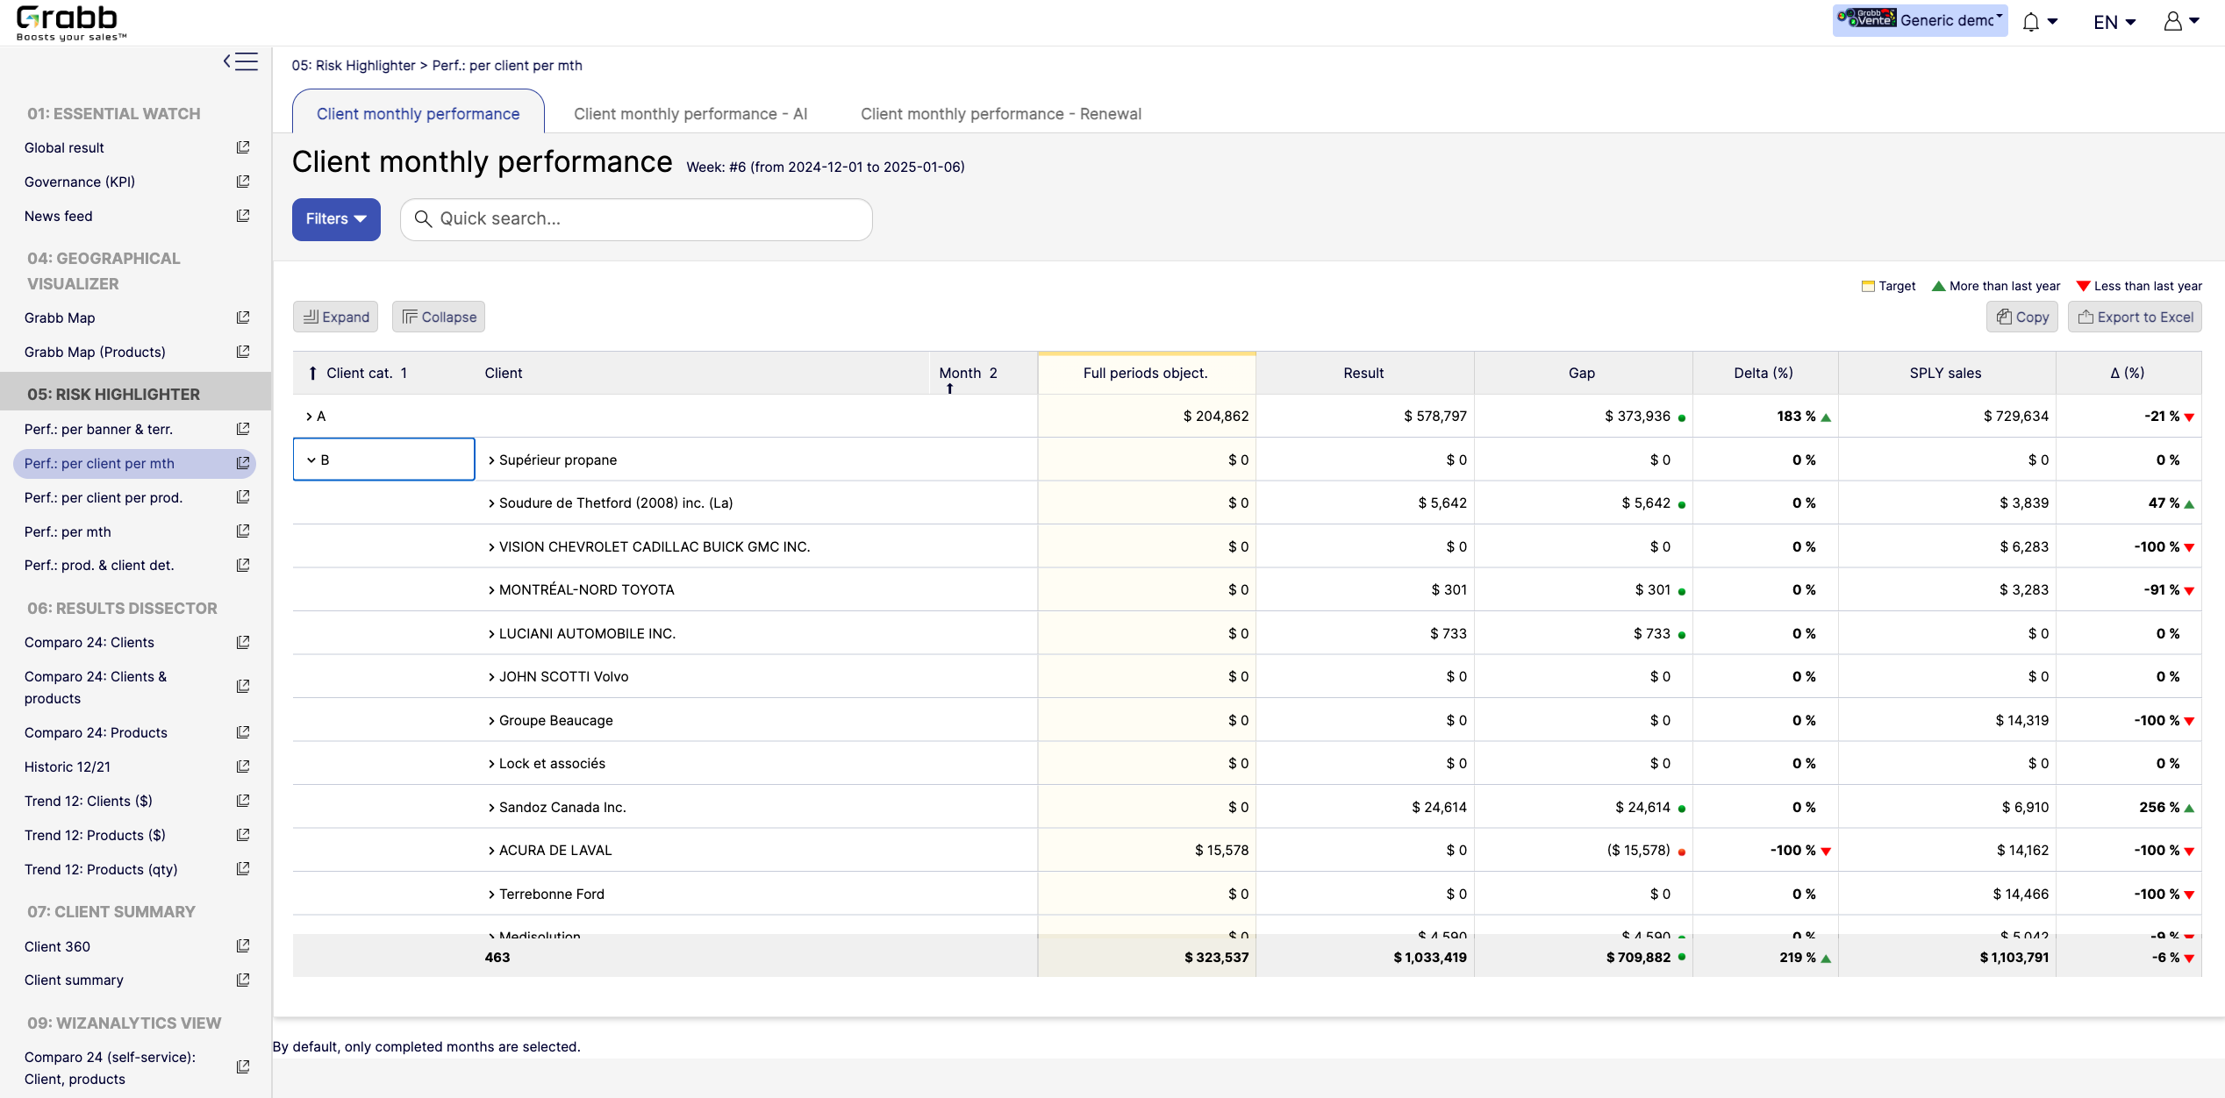The width and height of the screenshot is (2225, 1098).
Task: Expand client category A row
Action: (309, 417)
